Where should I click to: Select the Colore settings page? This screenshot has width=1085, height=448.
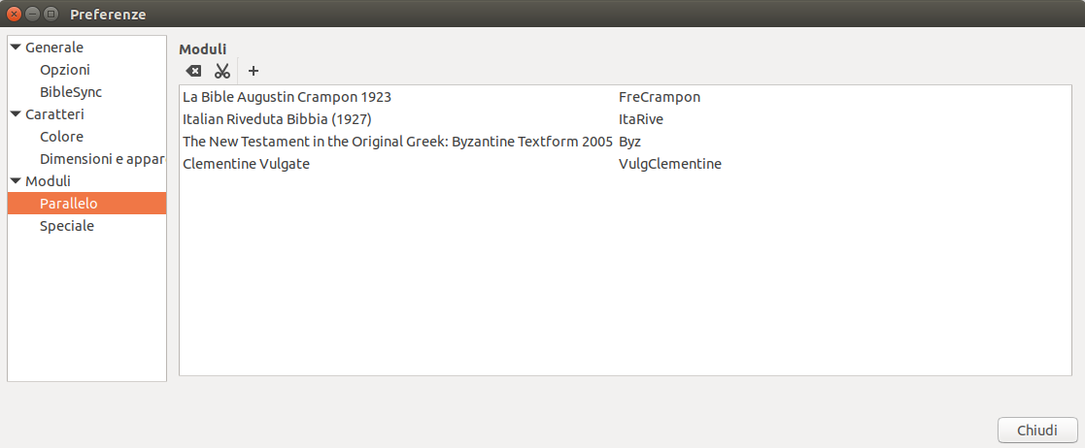coord(61,137)
